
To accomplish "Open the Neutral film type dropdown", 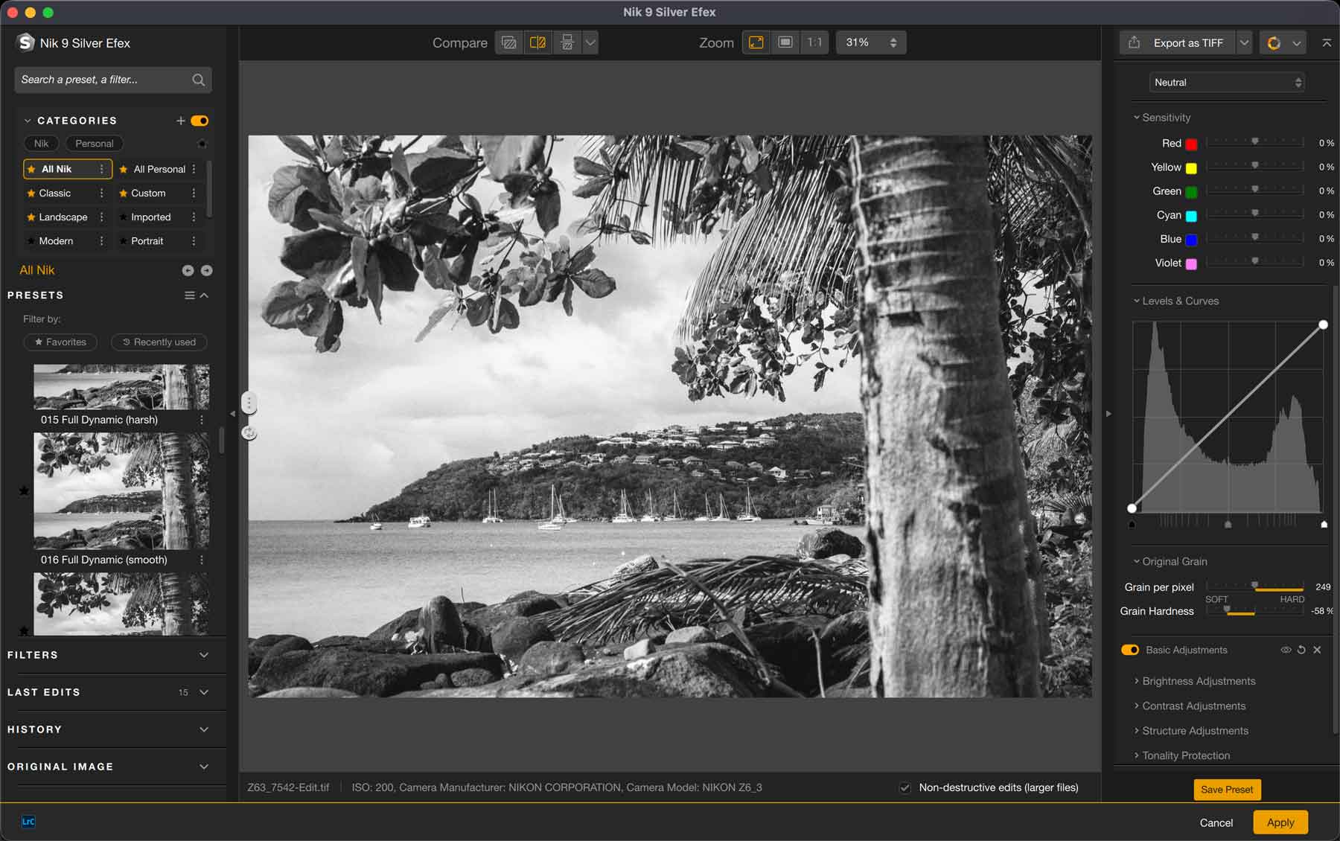I will (1227, 83).
